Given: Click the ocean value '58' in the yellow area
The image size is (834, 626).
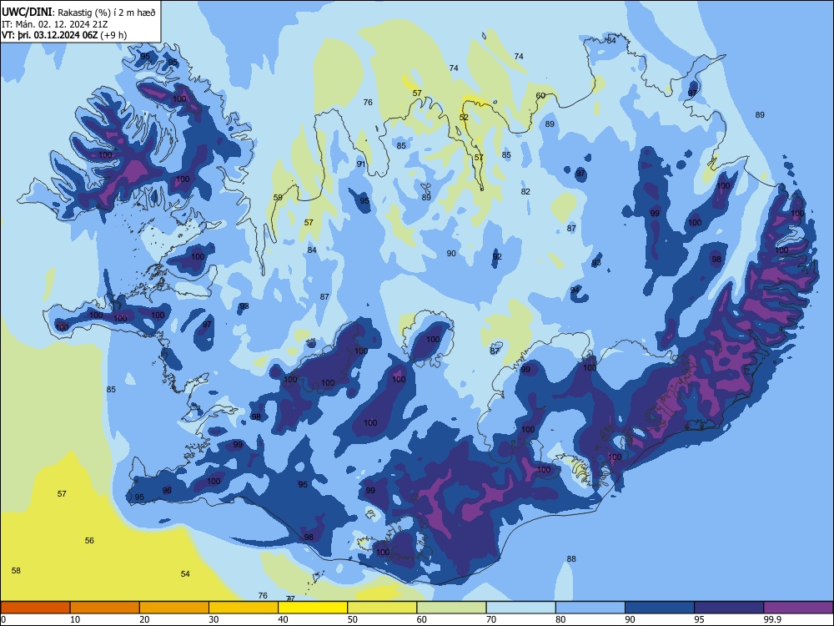Looking at the screenshot, I should point(16,571).
